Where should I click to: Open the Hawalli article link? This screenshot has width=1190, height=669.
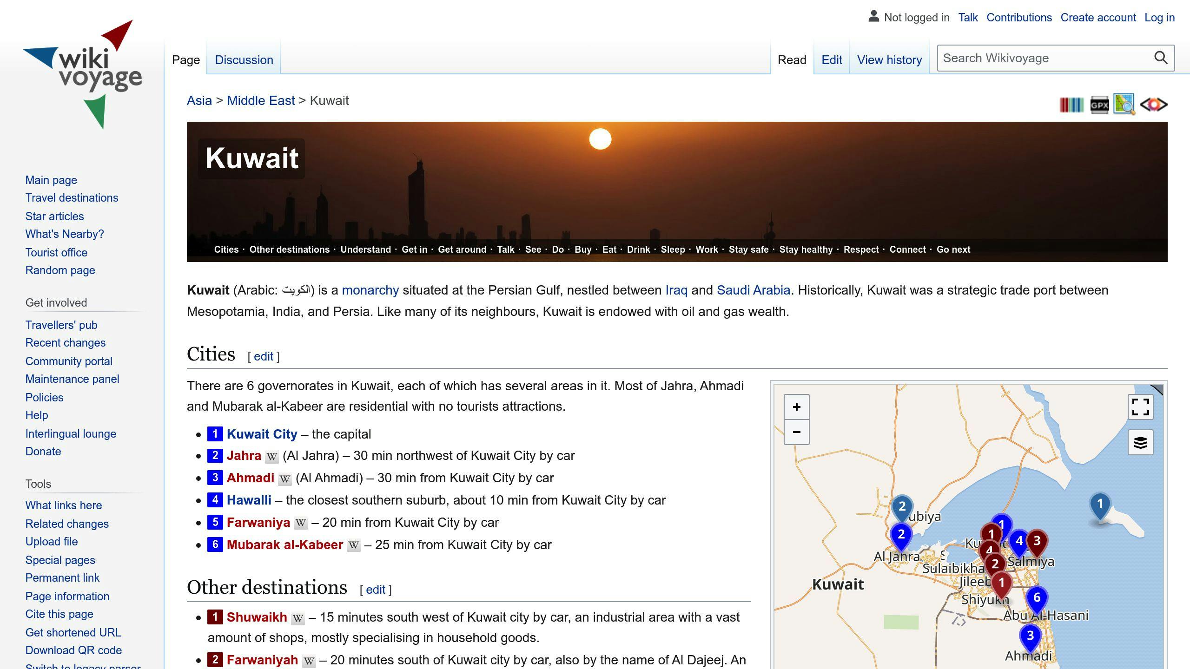click(249, 500)
